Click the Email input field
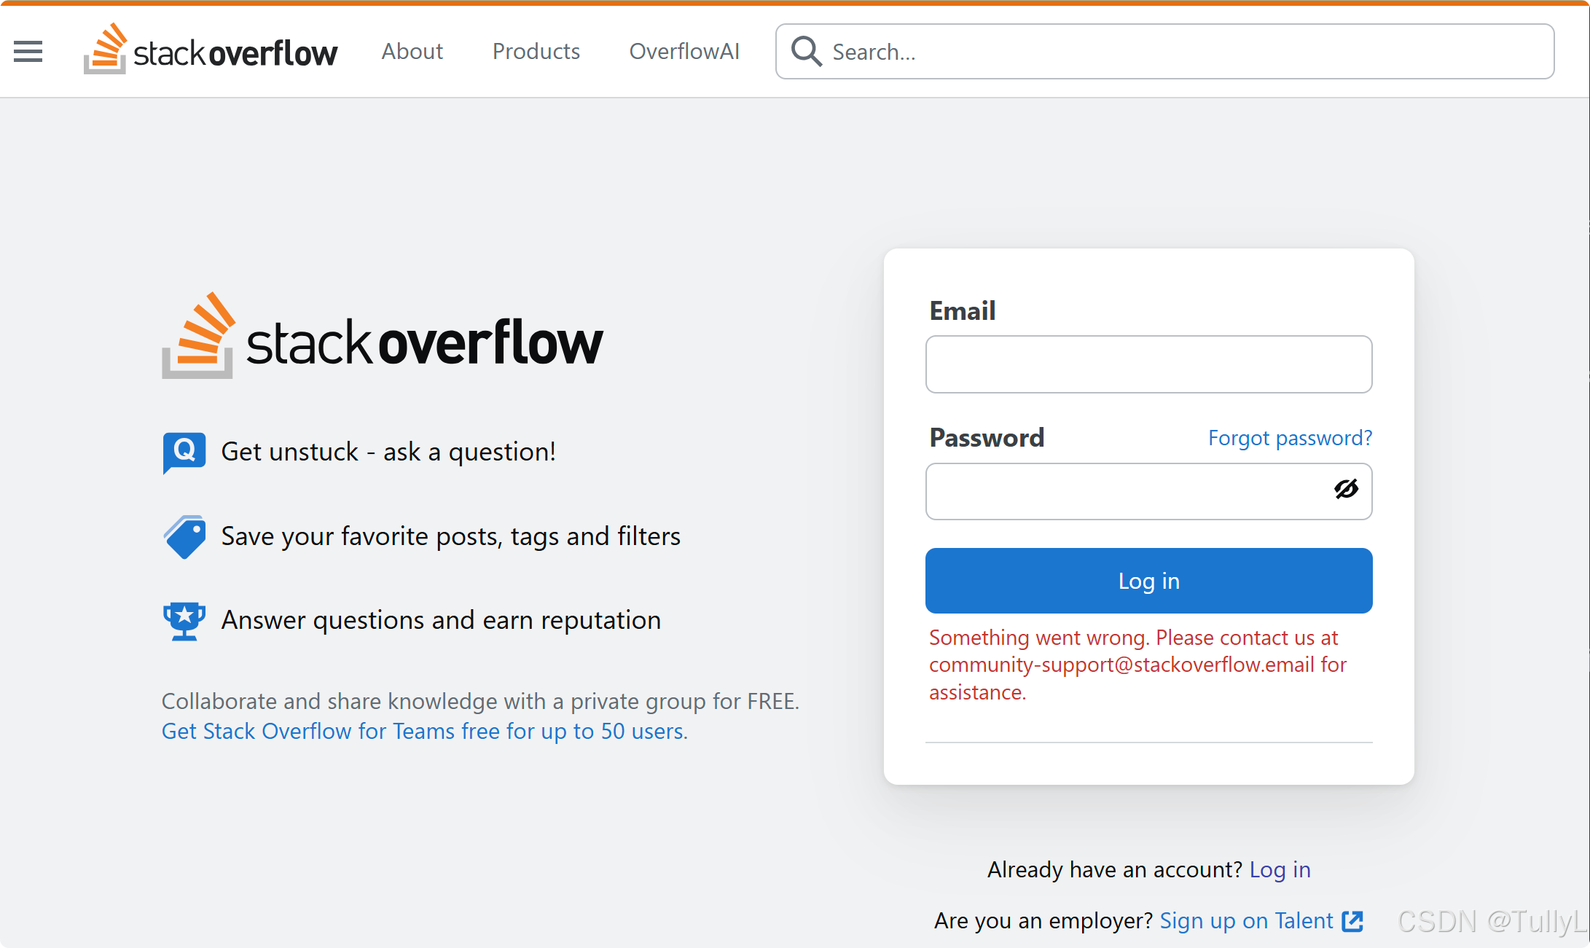The height and width of the screenshot is (948, 1590). pos(1149,364)
